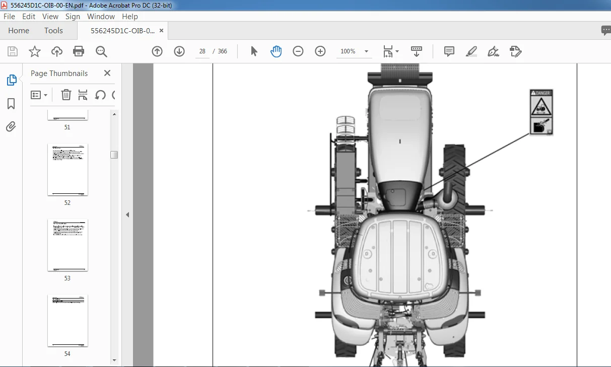Select page 52 thumbnail

click(67, 170)
